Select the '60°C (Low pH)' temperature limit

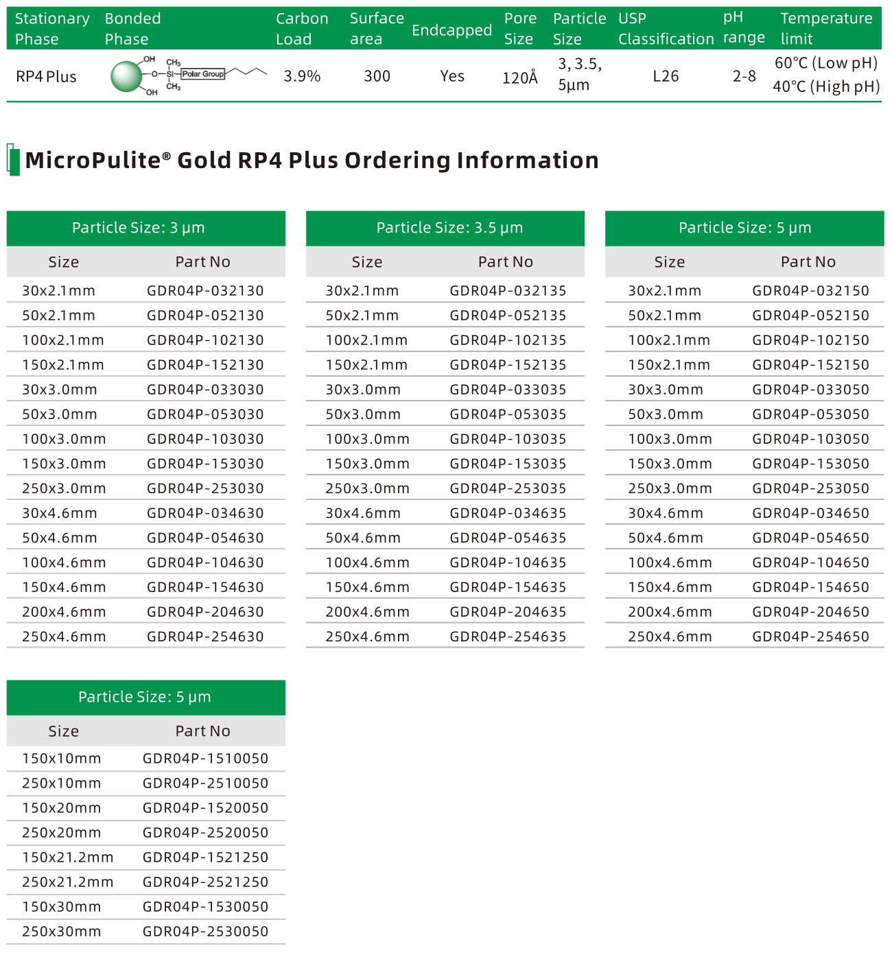826,63
